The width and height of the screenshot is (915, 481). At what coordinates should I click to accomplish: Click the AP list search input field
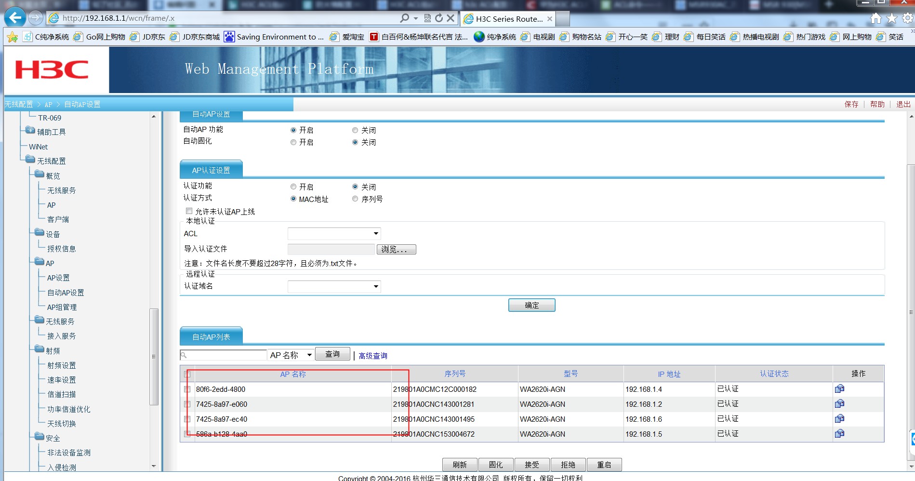tap(223, 355)
